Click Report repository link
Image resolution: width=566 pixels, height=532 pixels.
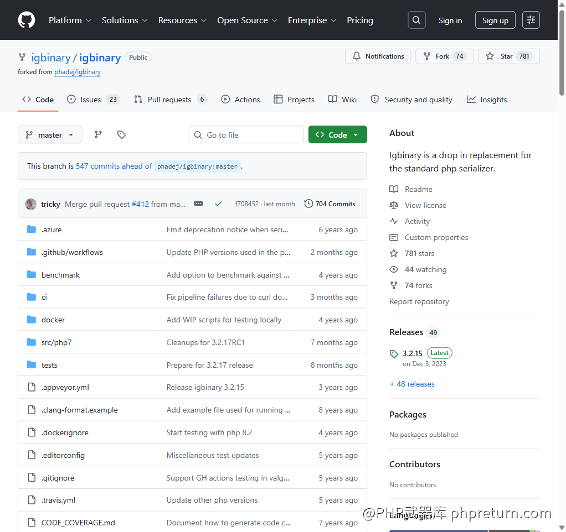click(419, 301)
